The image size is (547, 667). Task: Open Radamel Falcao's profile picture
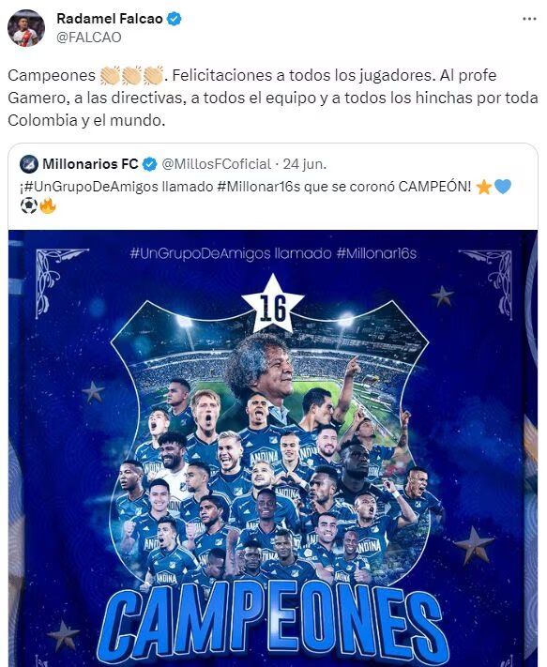[26, 28]
